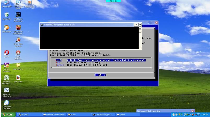Select the Nero StartSmart desktop icon

(x=18, y=55)
